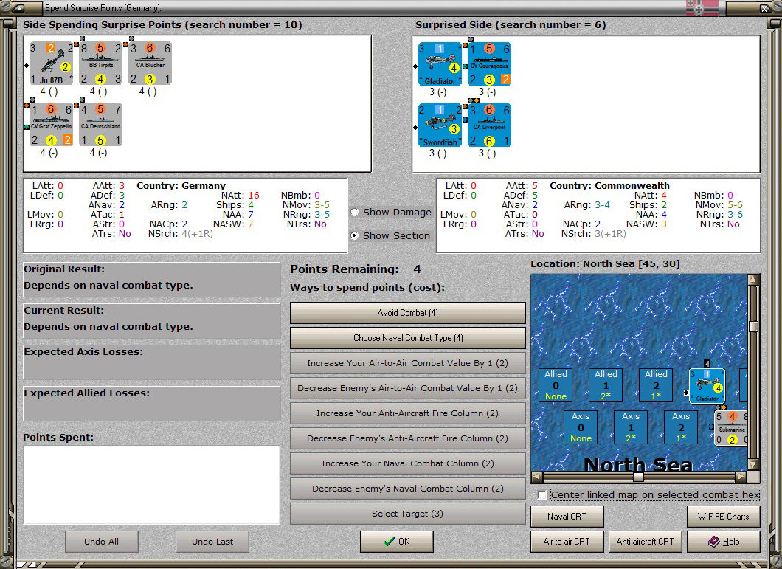The height and width of the screenshot is (569, 782).
Task: Click the 'Points Remaining:' label
Action: (344, 269)
